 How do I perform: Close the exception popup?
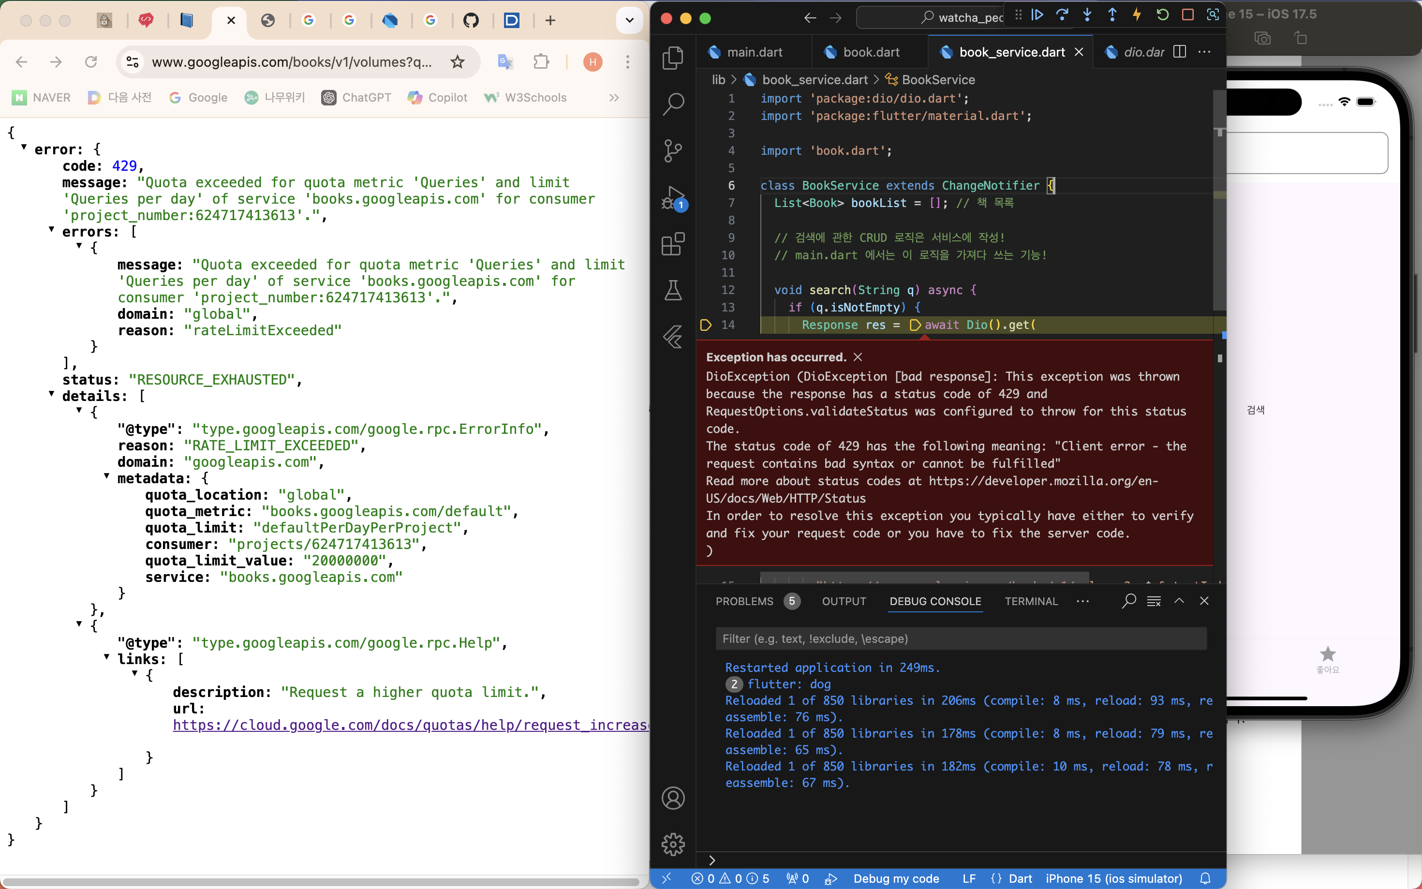pos(858,357)
